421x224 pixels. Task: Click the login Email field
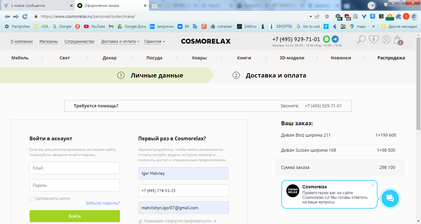click(75, 168)
